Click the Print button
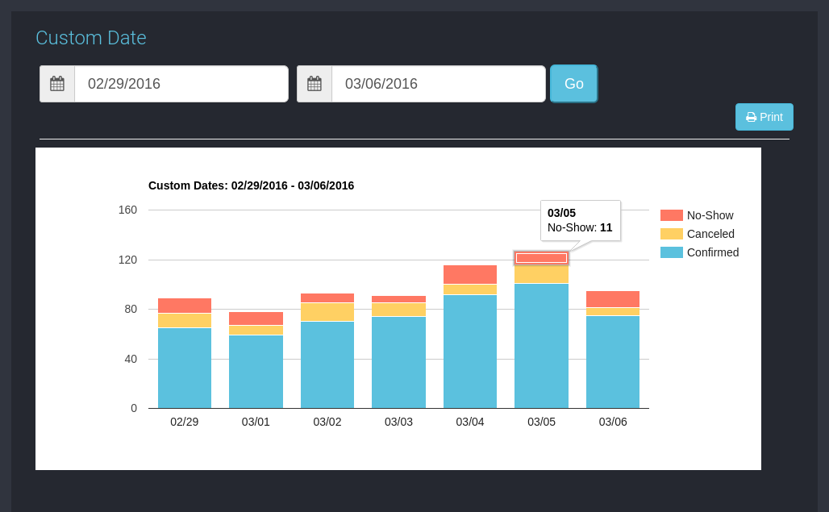This screenshot has width=829, height=512. [764, 117]
